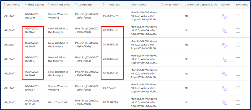
Task: Tick Excluded checkbox for 00:10:47 row
Action: coord(238,102)
